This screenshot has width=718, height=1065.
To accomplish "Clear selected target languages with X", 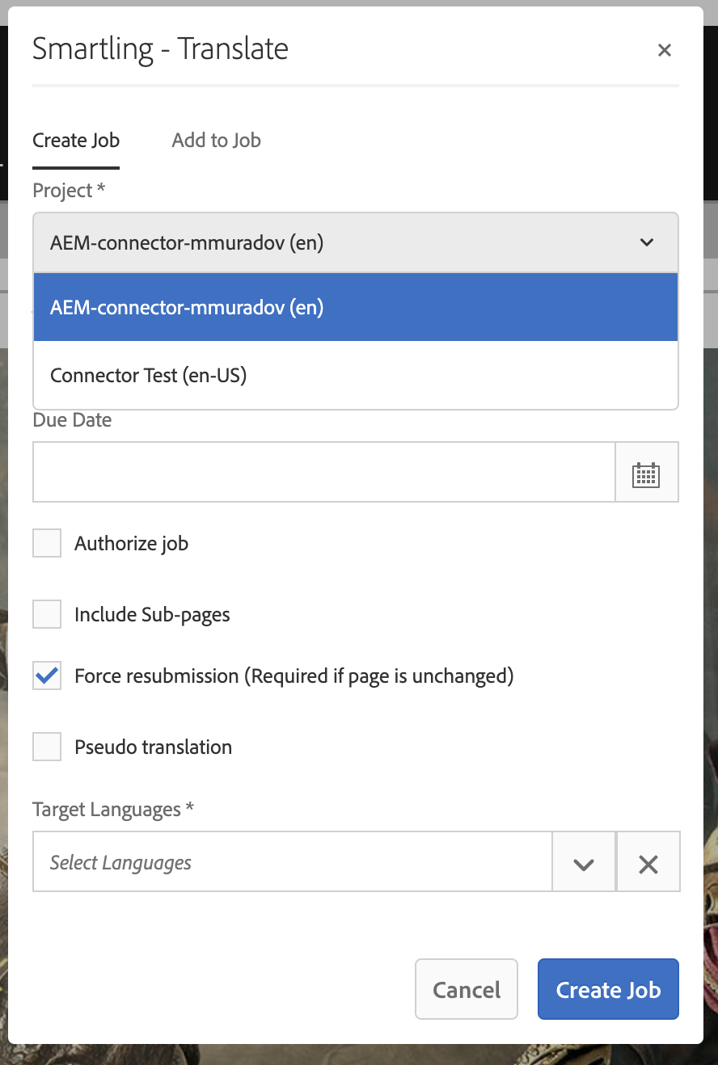I will [648, 863].
